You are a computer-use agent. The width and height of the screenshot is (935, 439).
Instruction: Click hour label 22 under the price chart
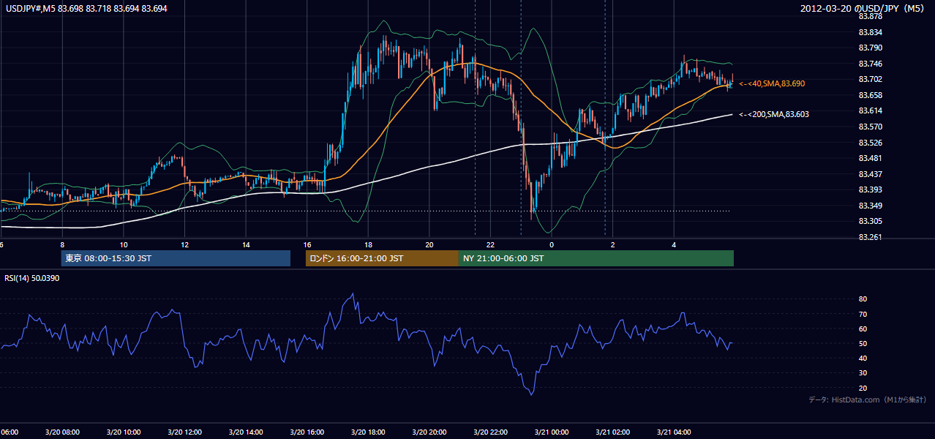[x=491, y=244]
